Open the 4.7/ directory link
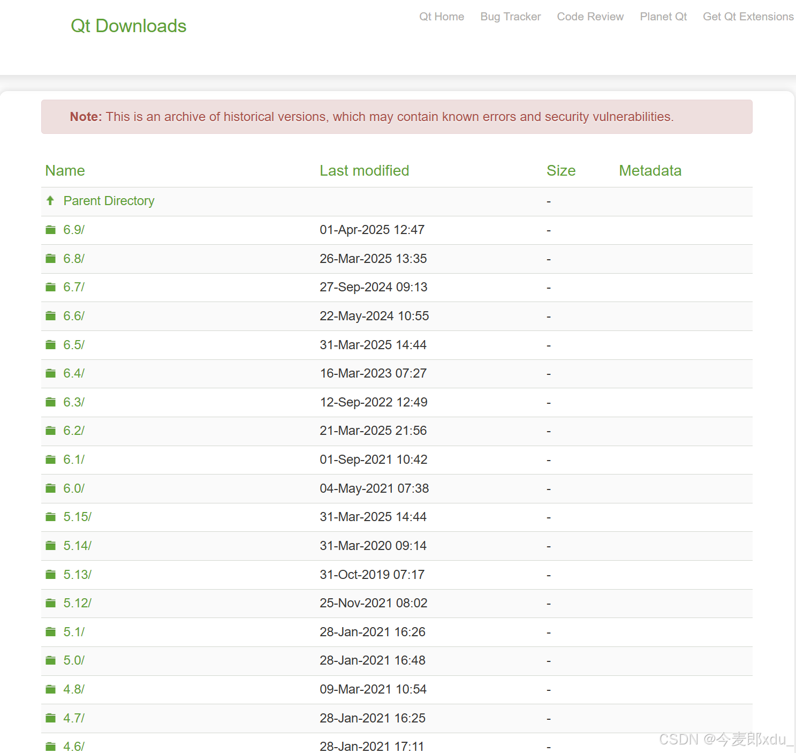This screenshot has height=753, width=796. [x=74, y=718]
